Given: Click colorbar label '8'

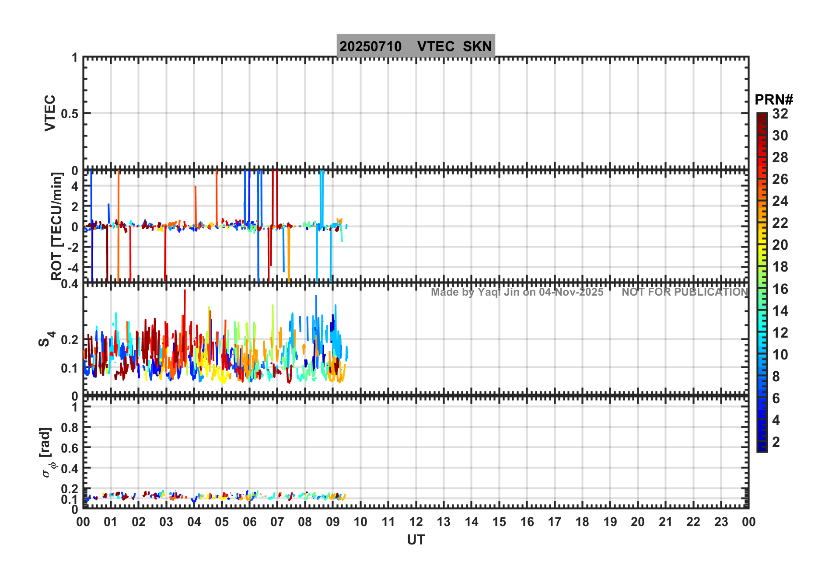Looking at the screenshot, I should [776, 377].
